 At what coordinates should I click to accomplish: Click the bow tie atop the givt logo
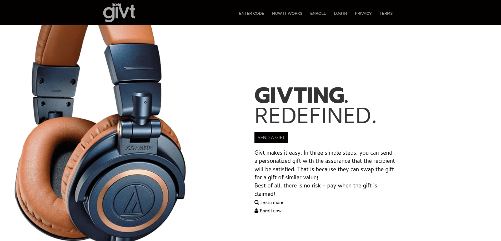coord(117,5)
